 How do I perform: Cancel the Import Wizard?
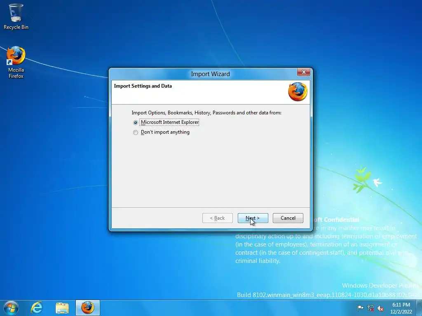288,218
